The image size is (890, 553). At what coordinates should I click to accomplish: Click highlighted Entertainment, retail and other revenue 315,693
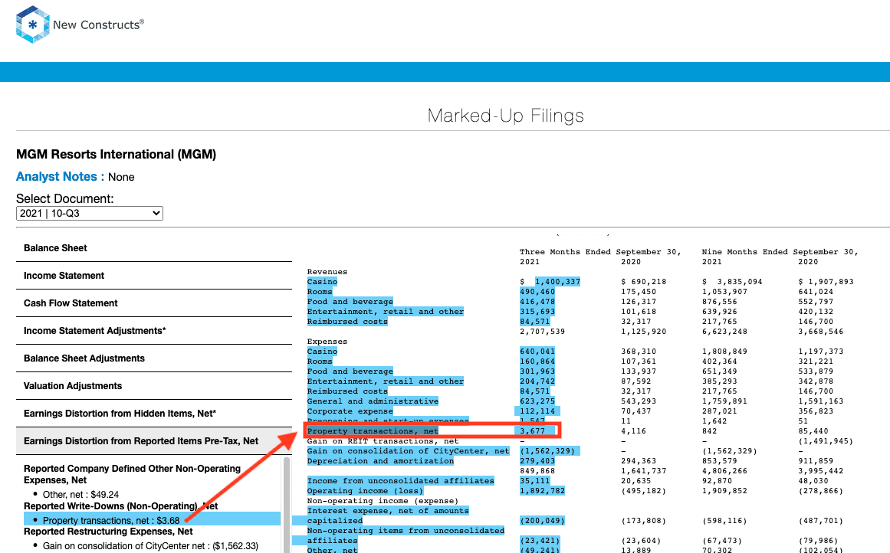coord(537,312)
